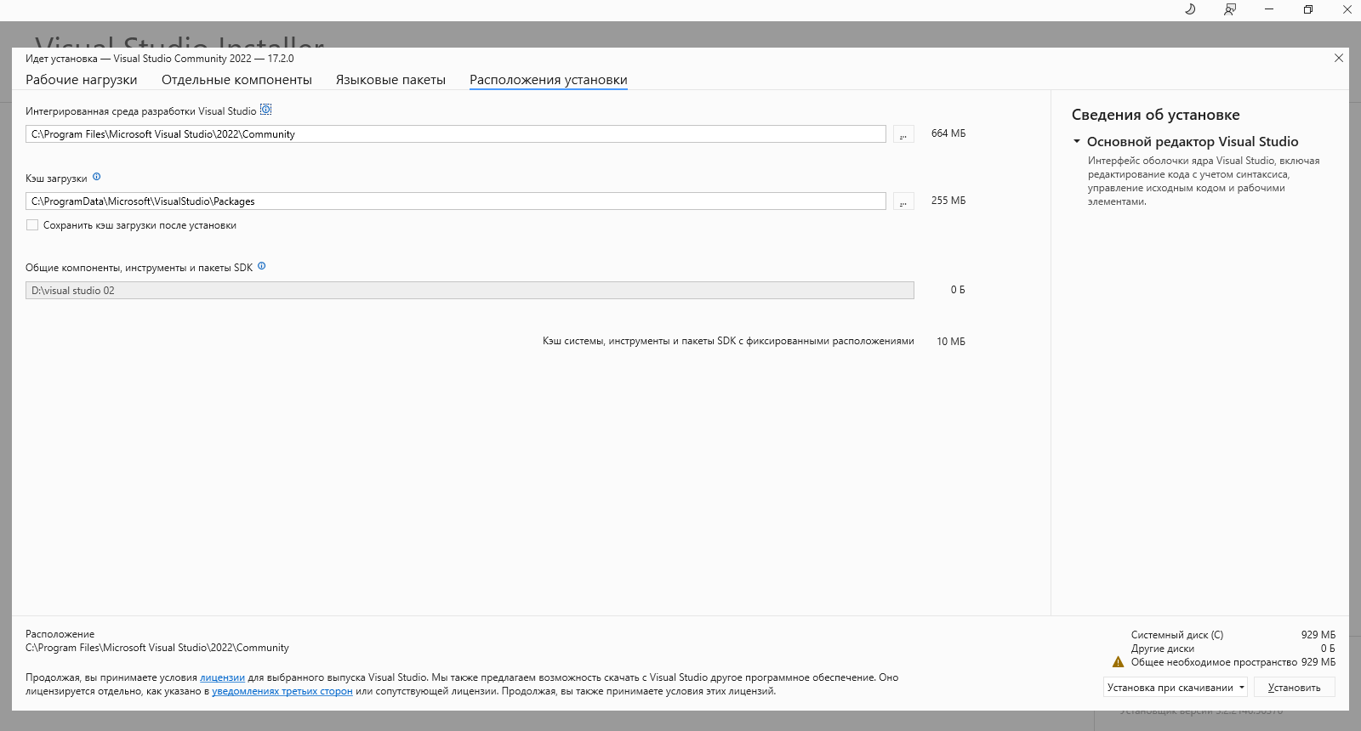Switch to Отдельные компоненты tab

click(236, 80)
